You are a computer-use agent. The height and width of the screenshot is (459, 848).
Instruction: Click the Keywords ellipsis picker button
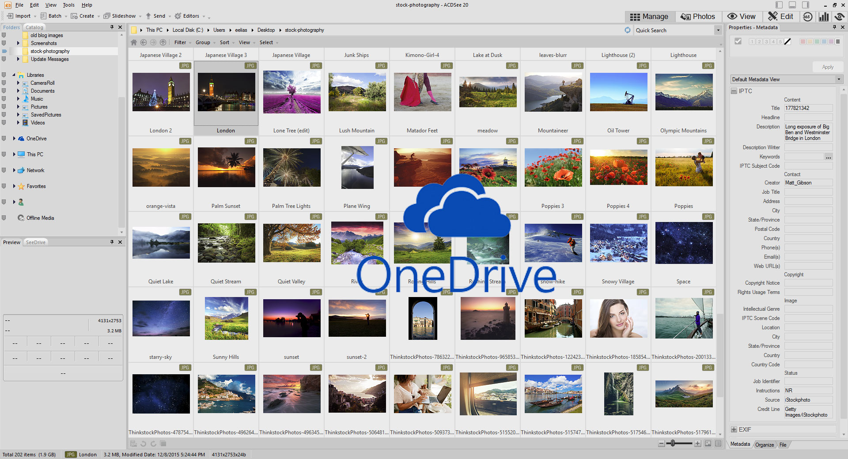point(829,157)
